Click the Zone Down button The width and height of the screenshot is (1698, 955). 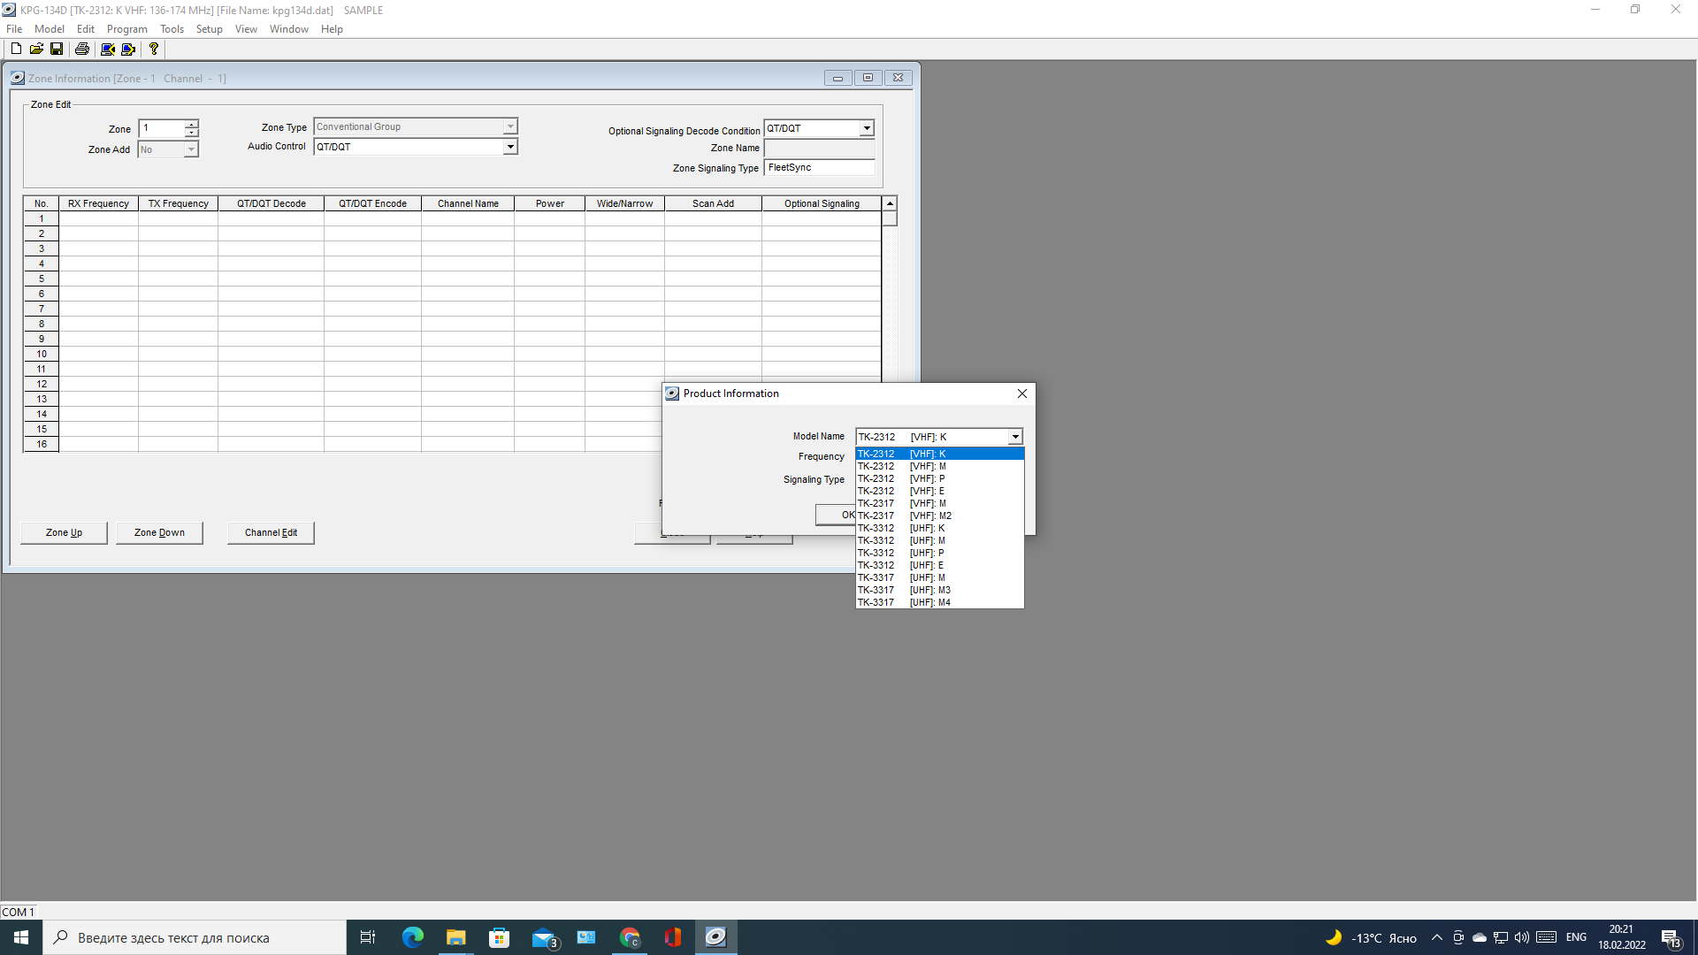click(x=159, y=532)
